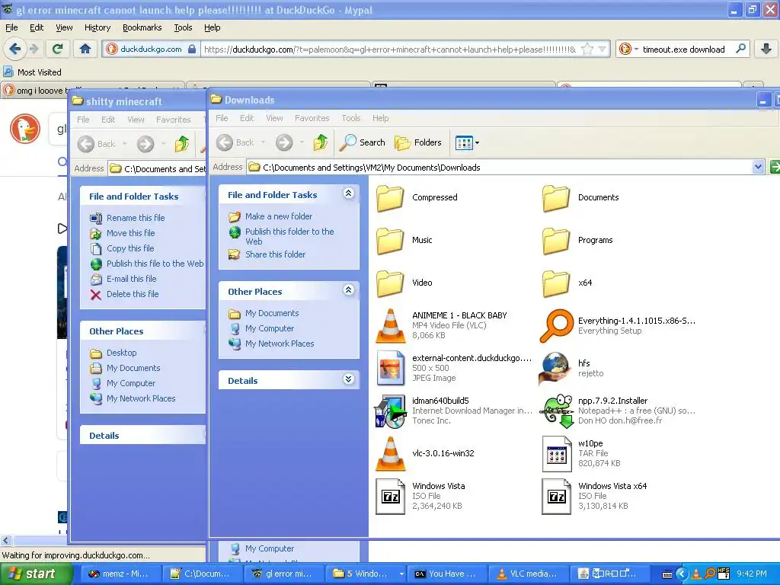Open Tools menu in Downloads window
Viewport: 780px width, 585px height.
coord(350,118)
